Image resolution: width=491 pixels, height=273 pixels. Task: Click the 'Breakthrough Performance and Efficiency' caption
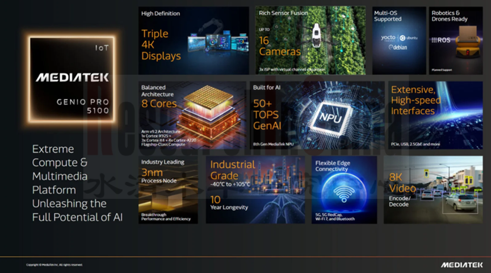[x=166, y=217]
